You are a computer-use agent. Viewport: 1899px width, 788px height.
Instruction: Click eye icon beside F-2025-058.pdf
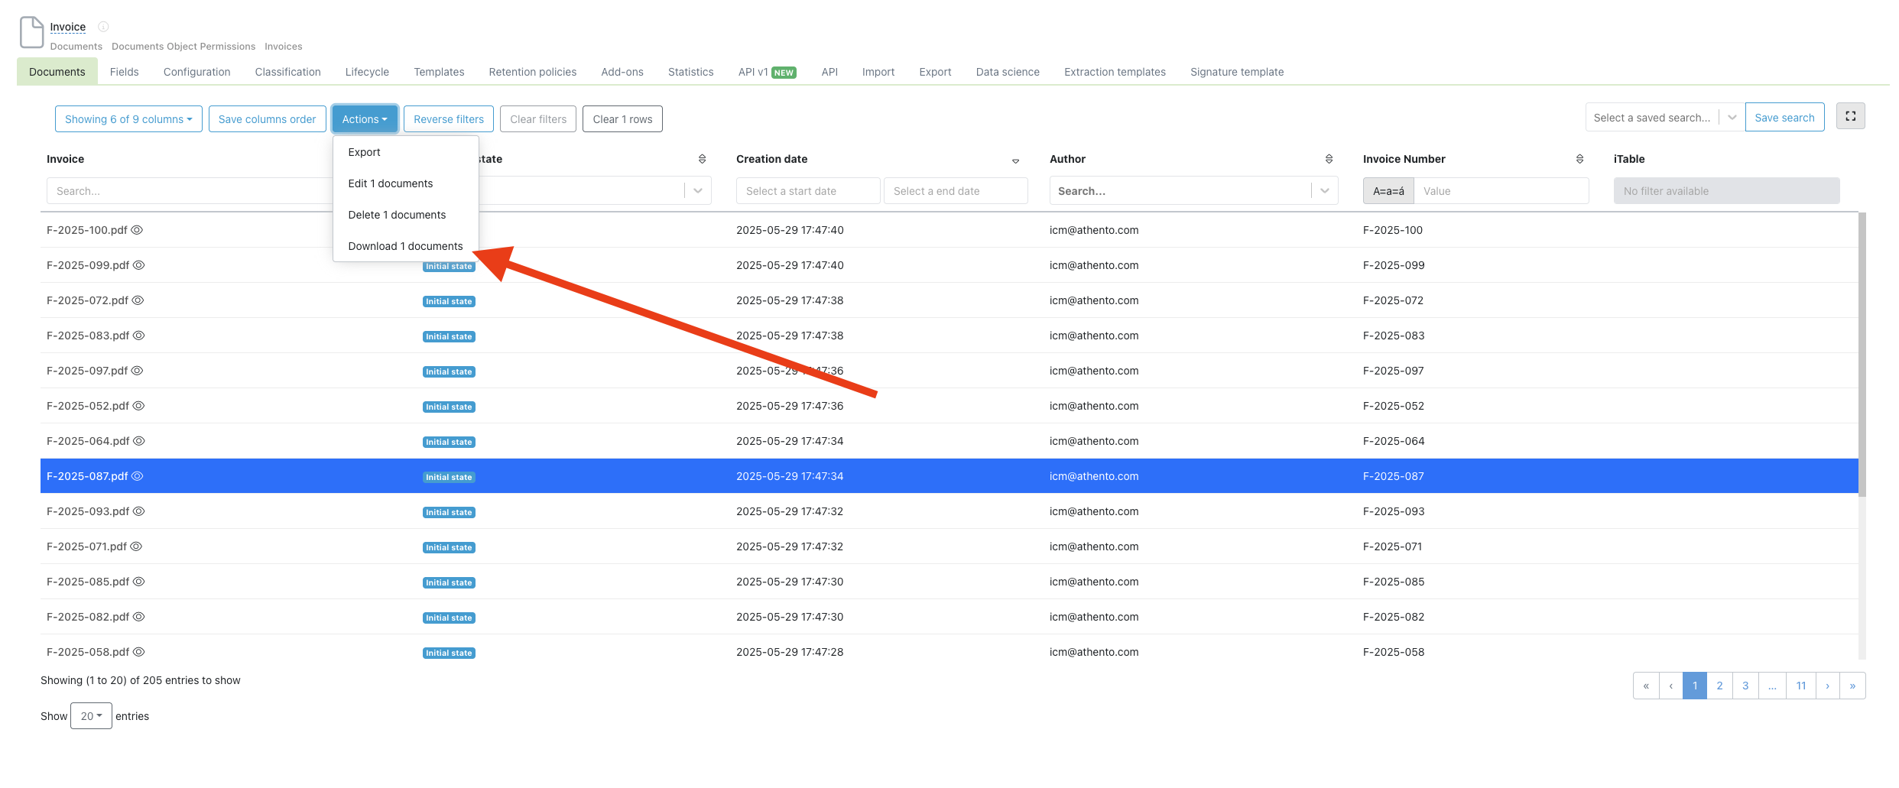coord(139,652)
